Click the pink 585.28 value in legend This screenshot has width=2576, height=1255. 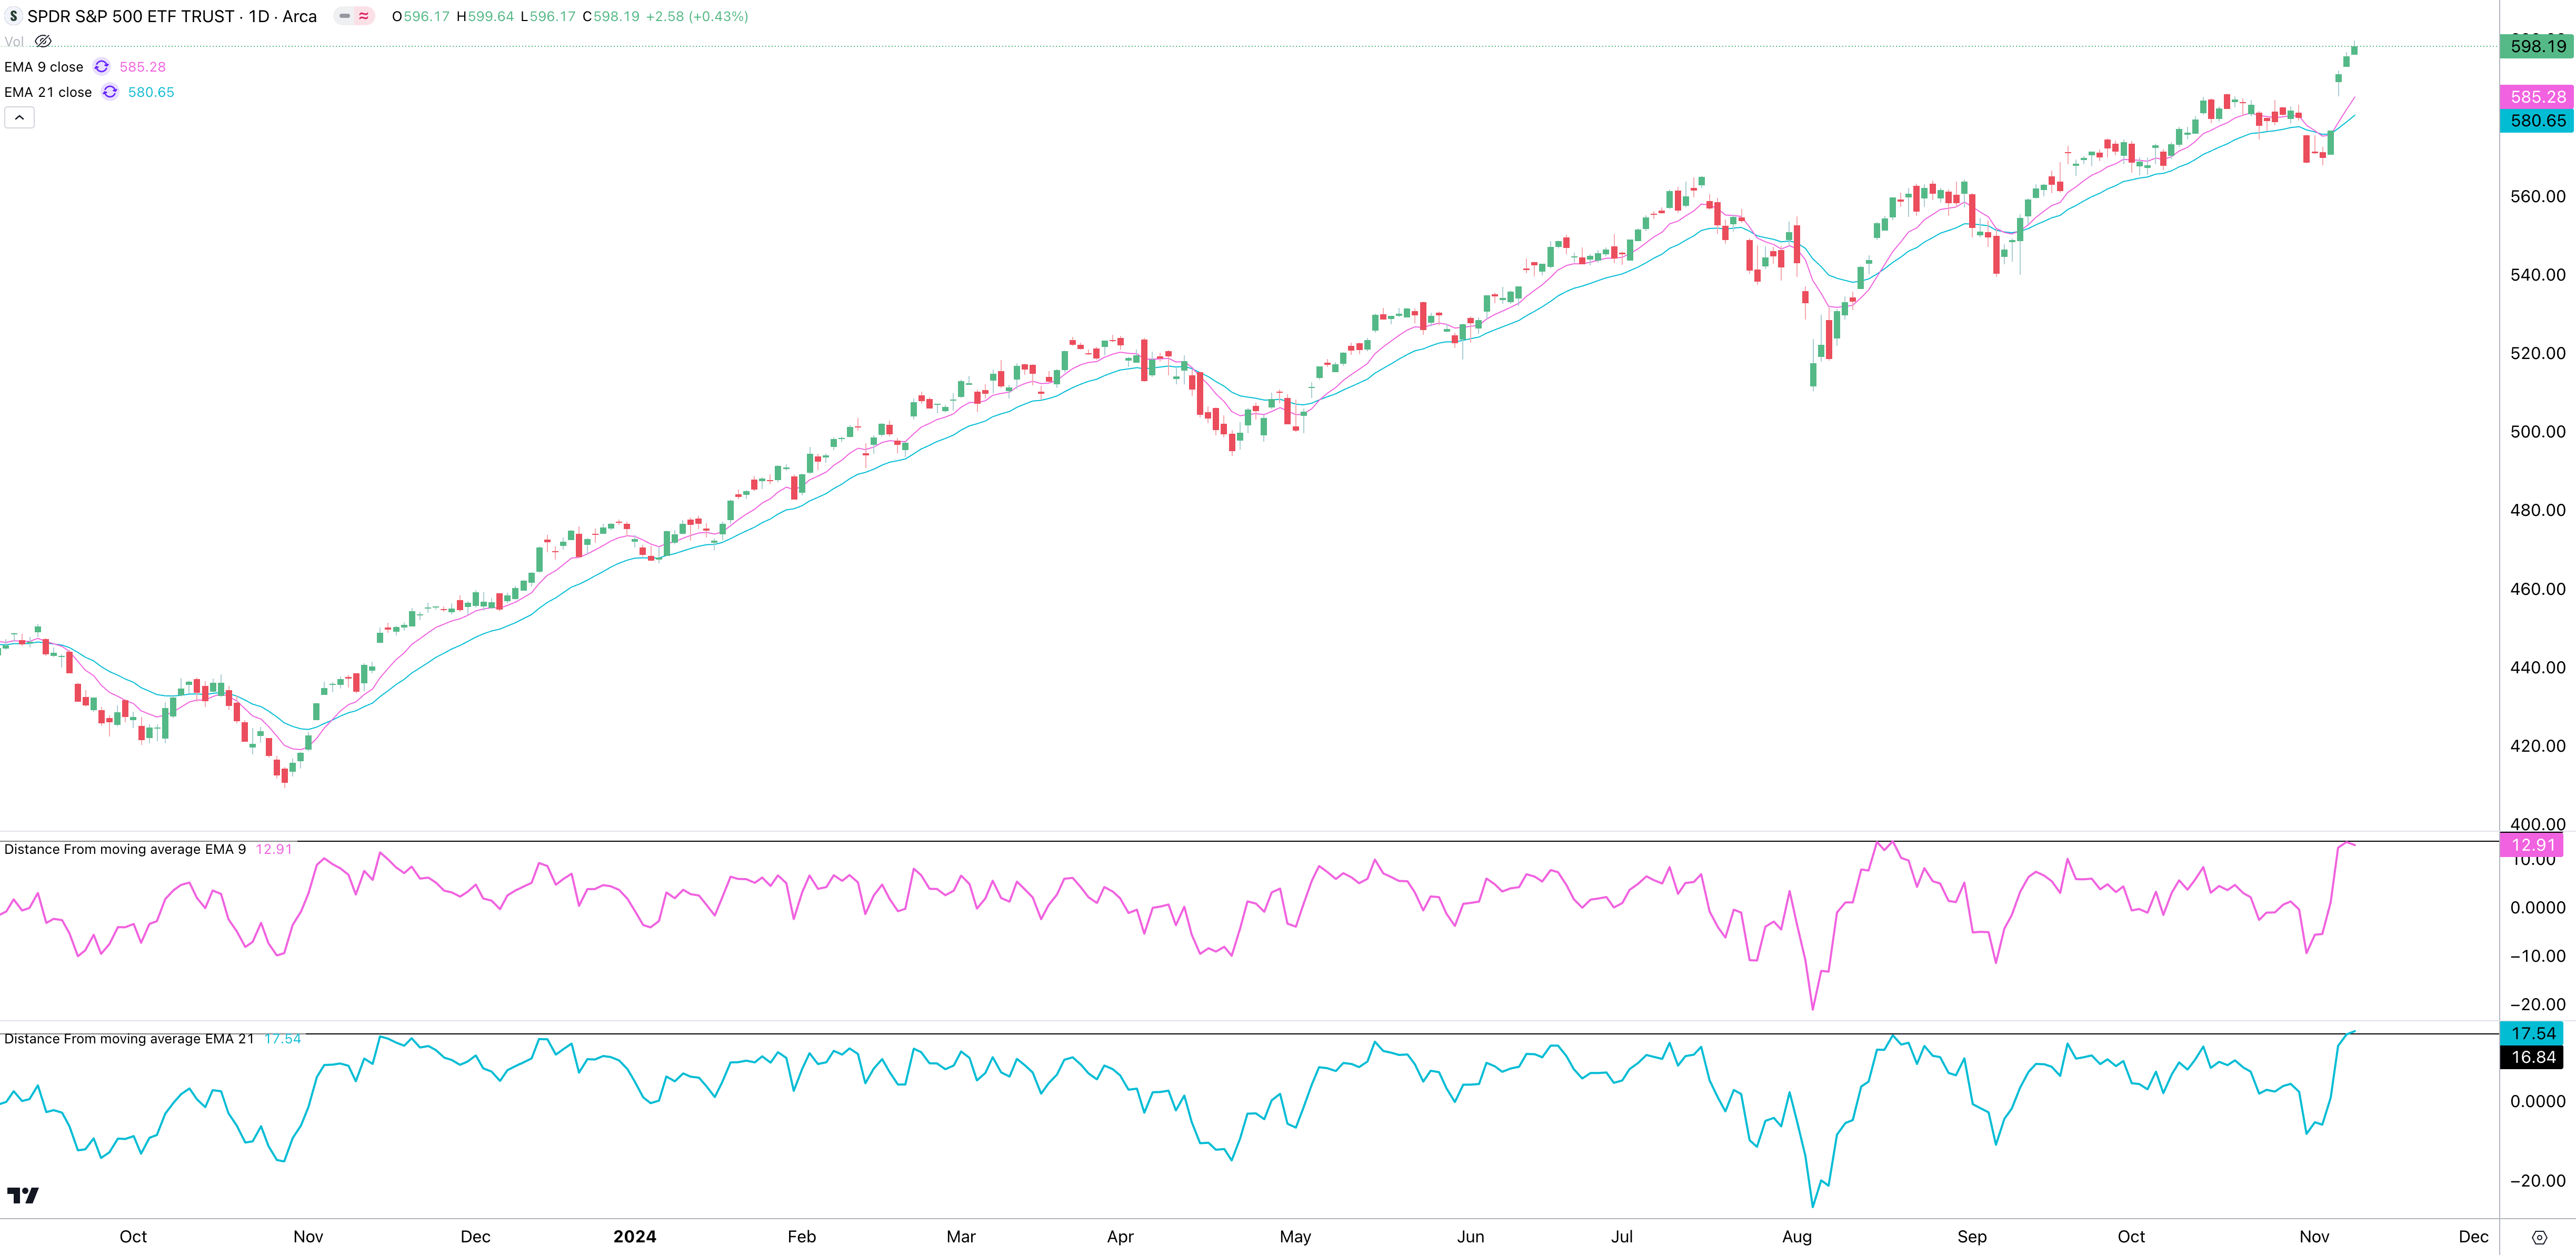click(x=143, y=66)
